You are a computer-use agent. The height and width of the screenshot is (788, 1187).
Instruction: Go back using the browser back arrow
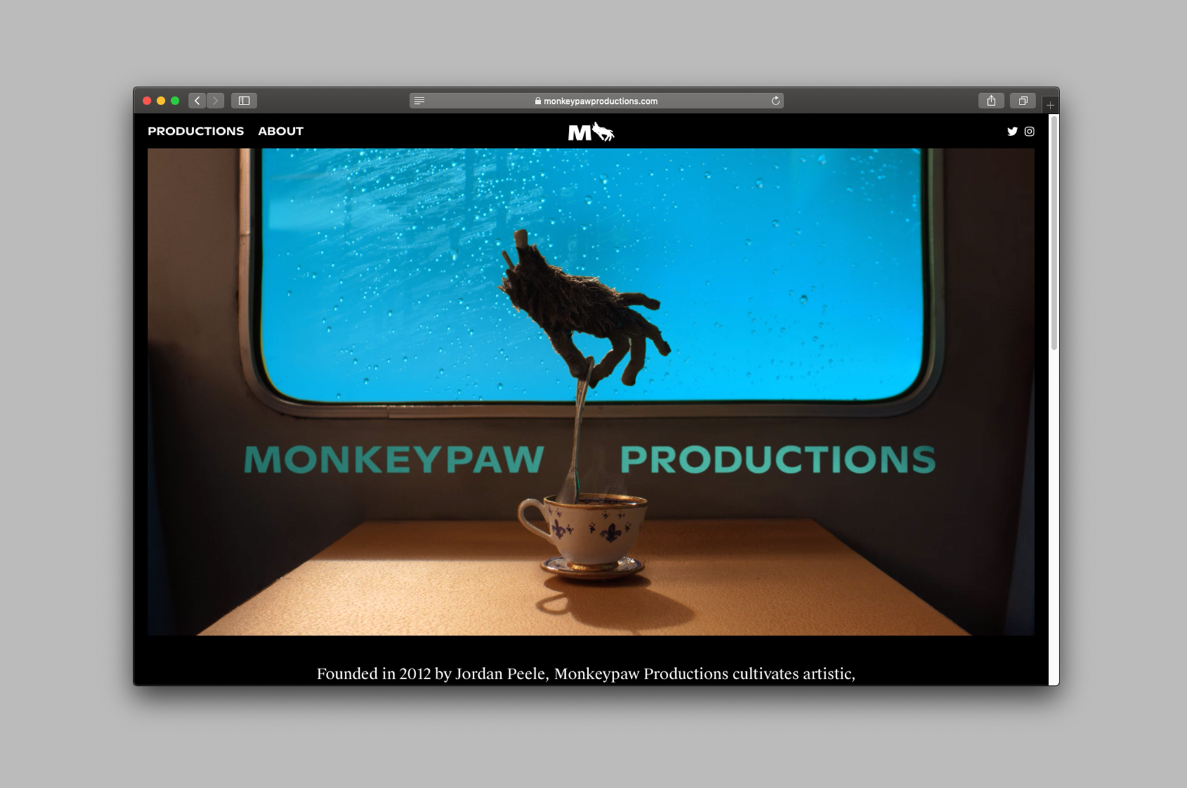(197, 101)
